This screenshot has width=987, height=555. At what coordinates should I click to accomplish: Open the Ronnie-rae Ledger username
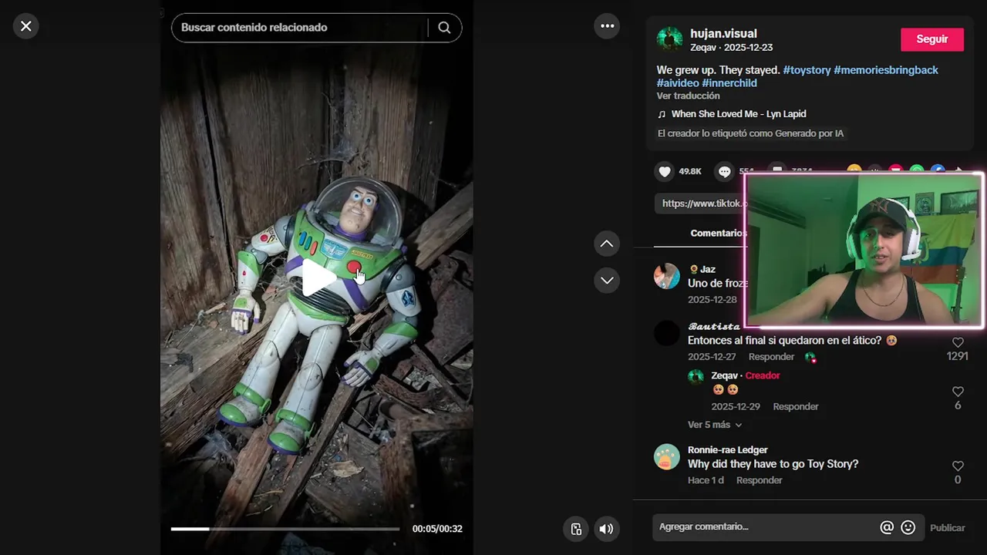coord(727,450)
